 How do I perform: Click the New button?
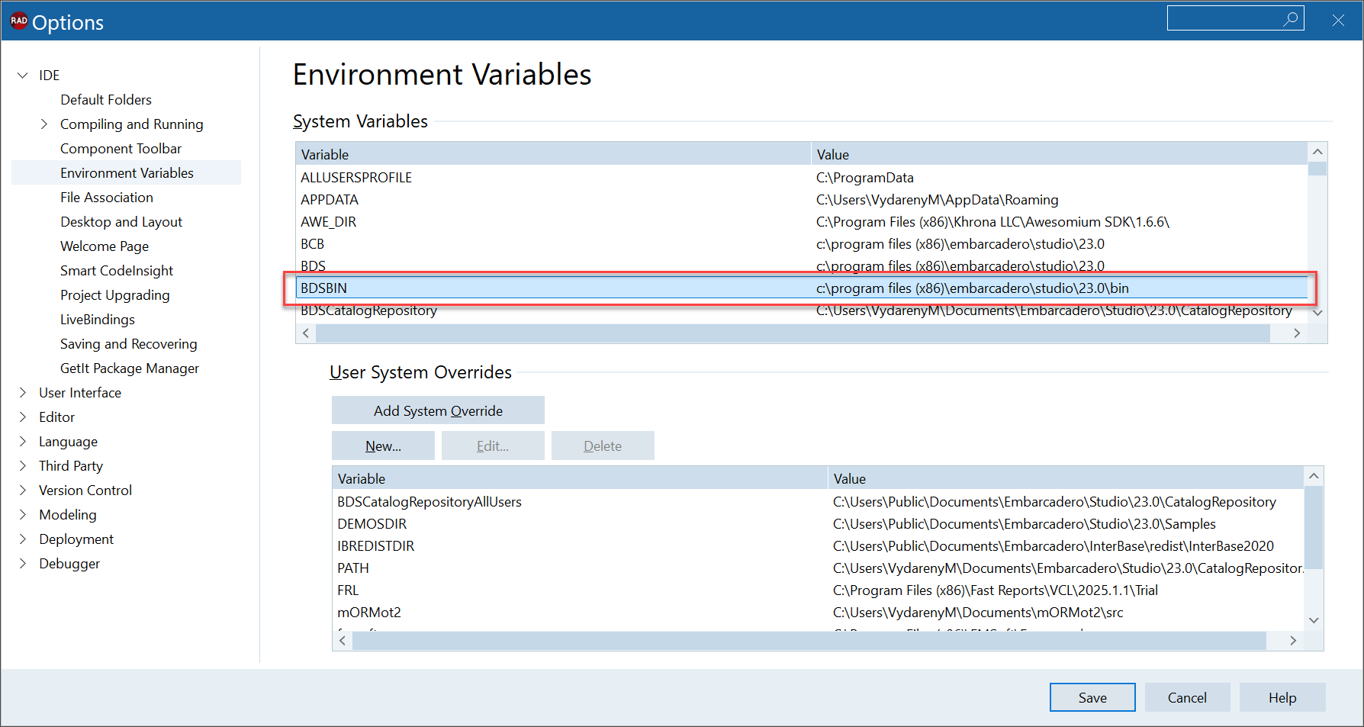(x=383, y=446)
